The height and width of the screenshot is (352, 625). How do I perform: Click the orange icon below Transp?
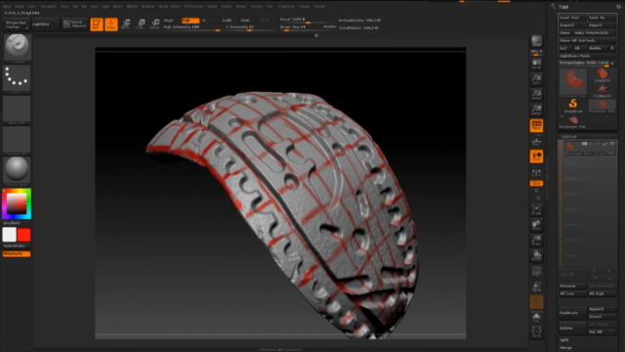point(536,302)
